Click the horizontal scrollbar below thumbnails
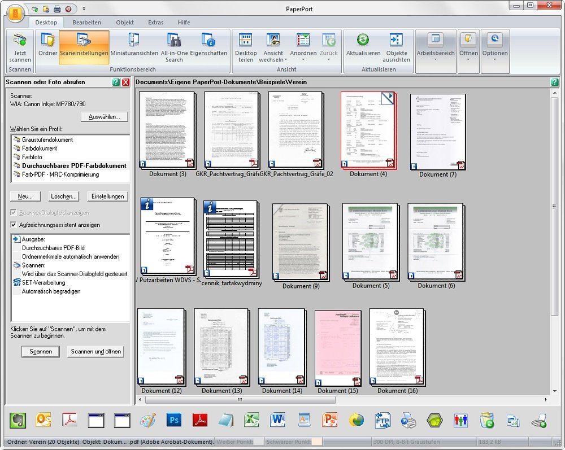The image size is (565, 450). pyautogui.click(x=240, y=400)
